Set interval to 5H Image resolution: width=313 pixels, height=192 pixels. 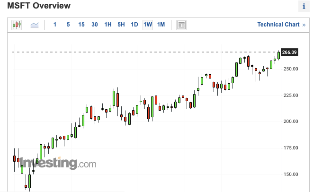point(121,25)
